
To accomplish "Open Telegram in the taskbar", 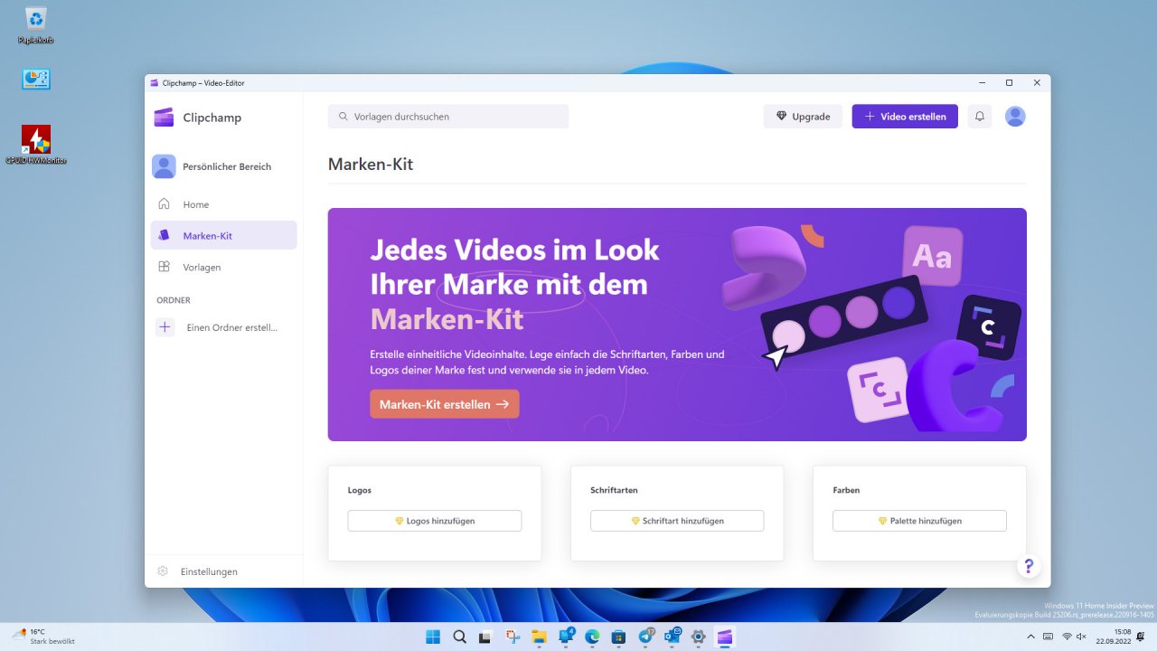I will (645, 637).
